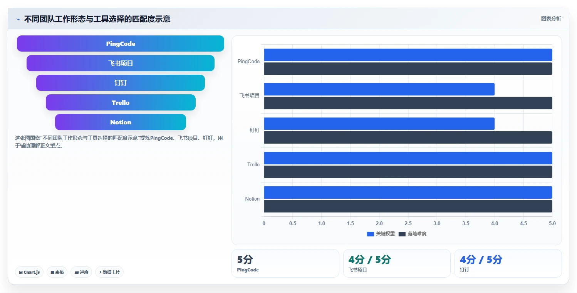This screenshot has height=293, width=577.
Task: Select the Notion funnel bar
Action: [121, 122]
